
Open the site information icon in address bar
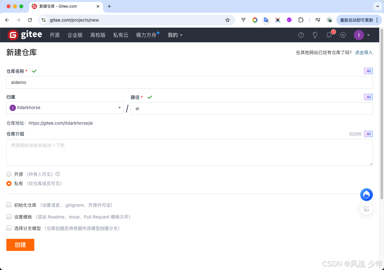[x=44, y=20]
